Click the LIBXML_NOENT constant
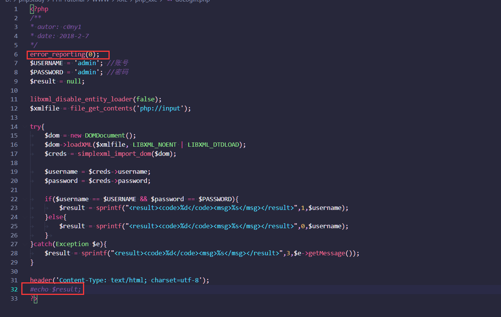 click(x=155, y=145)
